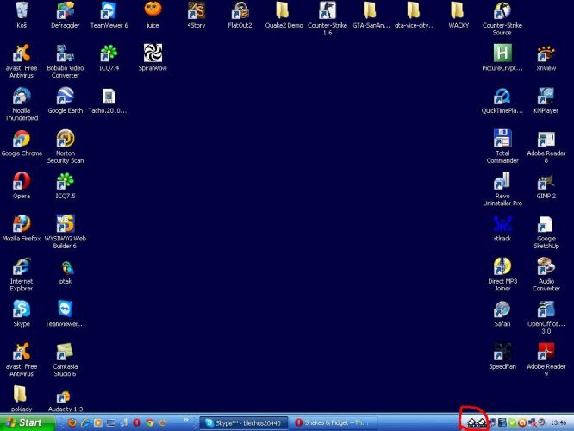Open the media player Quick Launch icon
The height and width of the screenshot is (431, 574).
click(97, 422)
